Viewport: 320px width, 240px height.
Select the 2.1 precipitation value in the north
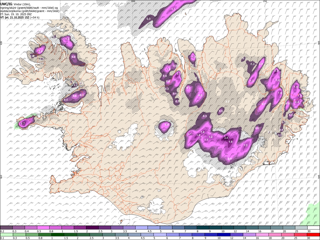click(x=178, y=74)
